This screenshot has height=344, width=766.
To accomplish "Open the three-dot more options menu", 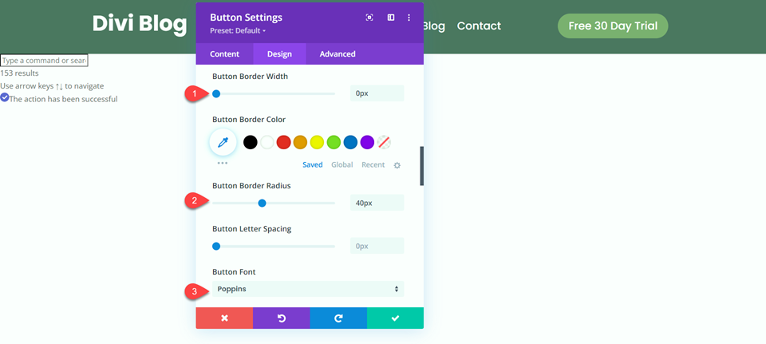I will tap(409, 18).
